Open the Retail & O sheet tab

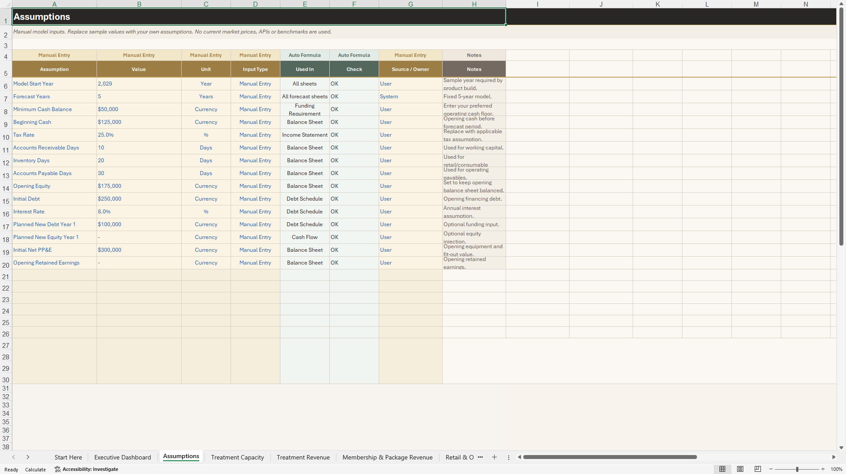pyautogui.click(x=459, y=457)
